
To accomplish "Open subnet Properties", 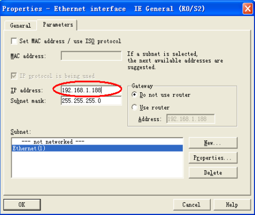I will (213, 158).
